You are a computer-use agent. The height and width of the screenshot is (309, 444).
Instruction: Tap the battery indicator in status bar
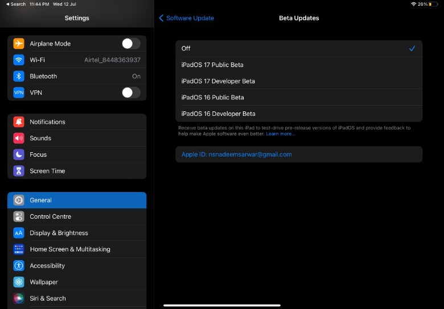coord(433,4)
